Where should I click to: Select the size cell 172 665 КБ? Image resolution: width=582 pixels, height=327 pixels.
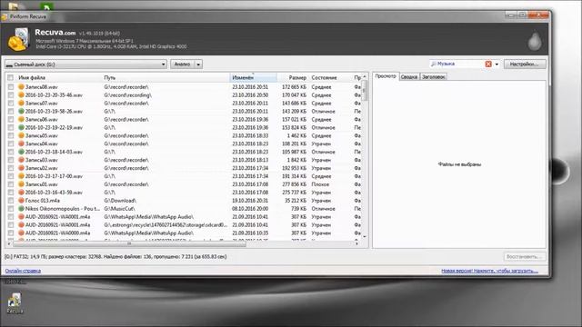click(294, 87)
